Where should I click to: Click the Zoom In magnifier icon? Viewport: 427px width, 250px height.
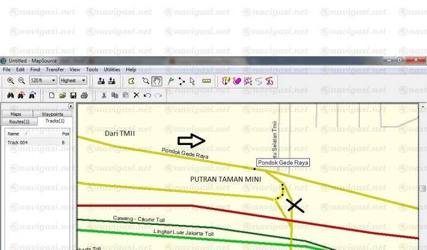(10, 80)
